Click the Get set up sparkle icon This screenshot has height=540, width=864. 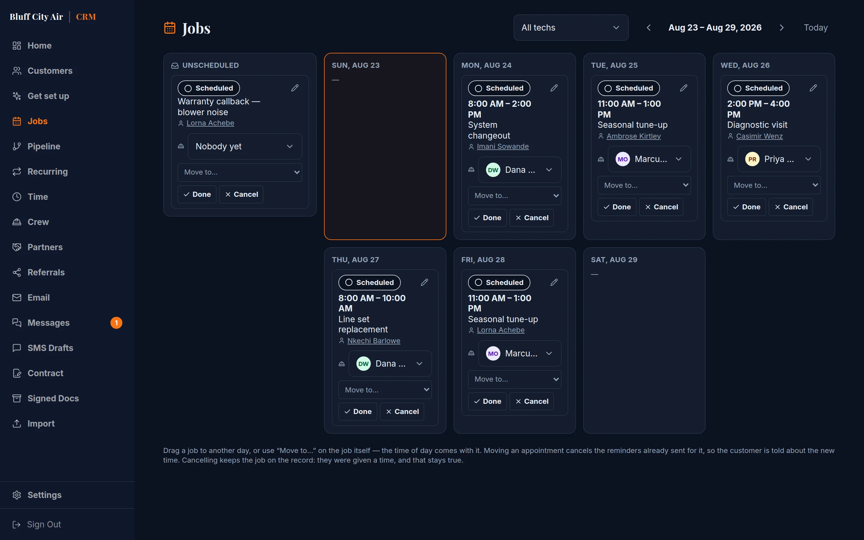click(17, 96)
